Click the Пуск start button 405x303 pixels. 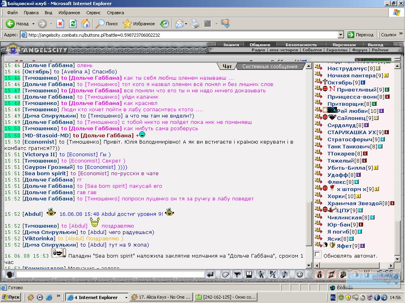point(11,297)
